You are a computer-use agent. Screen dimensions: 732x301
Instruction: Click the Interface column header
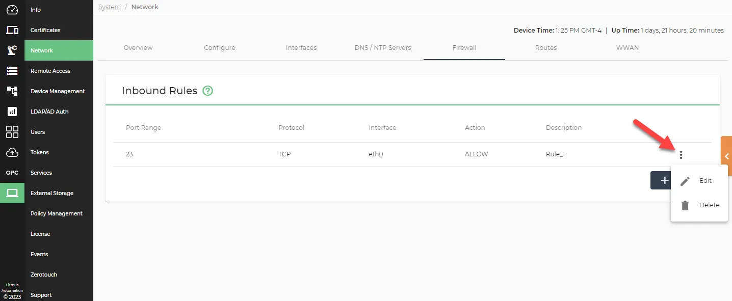382,128
